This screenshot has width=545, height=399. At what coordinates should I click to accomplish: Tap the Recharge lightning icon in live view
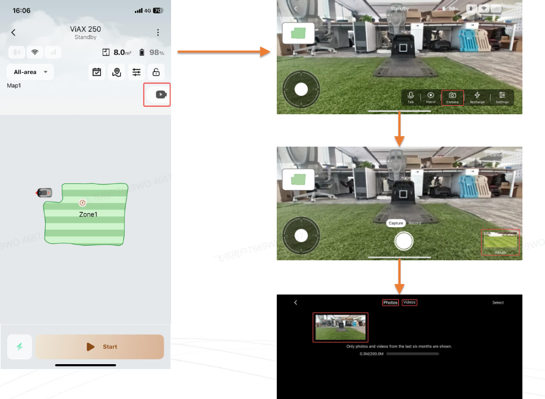477,97
